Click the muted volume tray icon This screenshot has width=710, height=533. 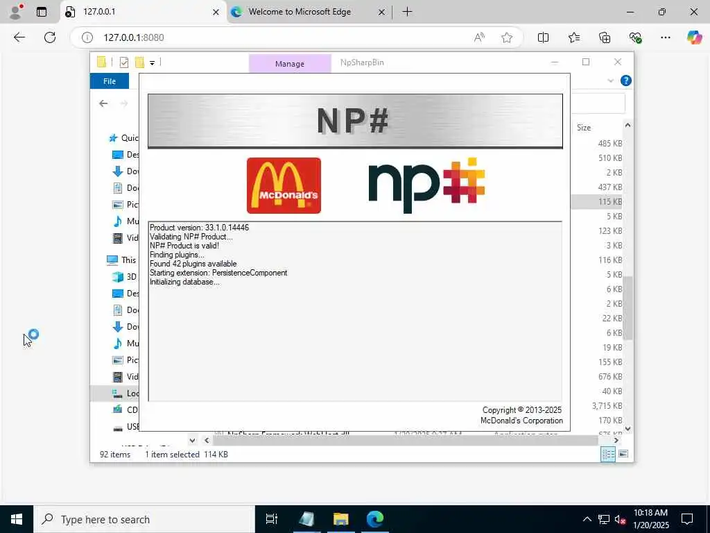620,519
